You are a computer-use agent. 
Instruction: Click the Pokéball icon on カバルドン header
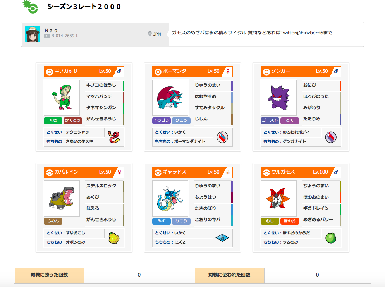pos(50,173)
